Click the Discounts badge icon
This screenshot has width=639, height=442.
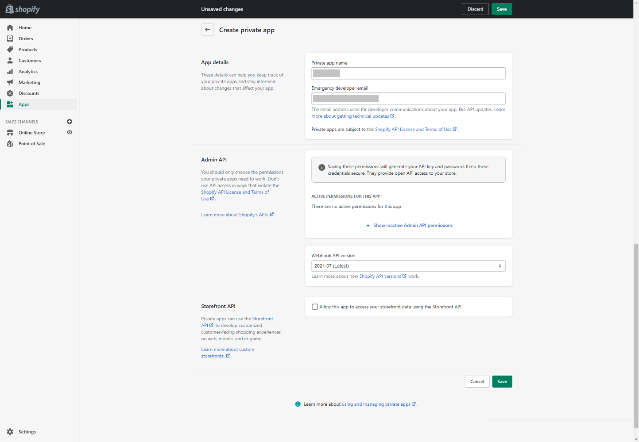pos(10,93)
